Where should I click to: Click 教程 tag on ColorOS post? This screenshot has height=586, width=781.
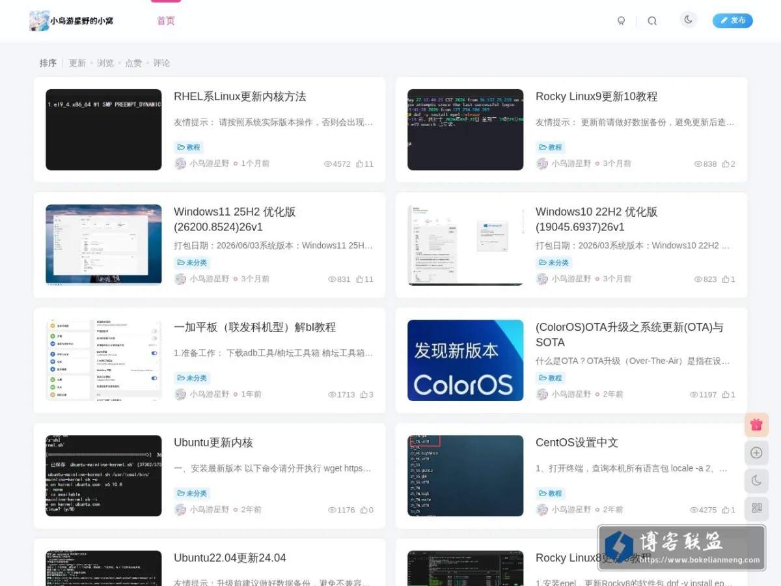click(551, 378)
